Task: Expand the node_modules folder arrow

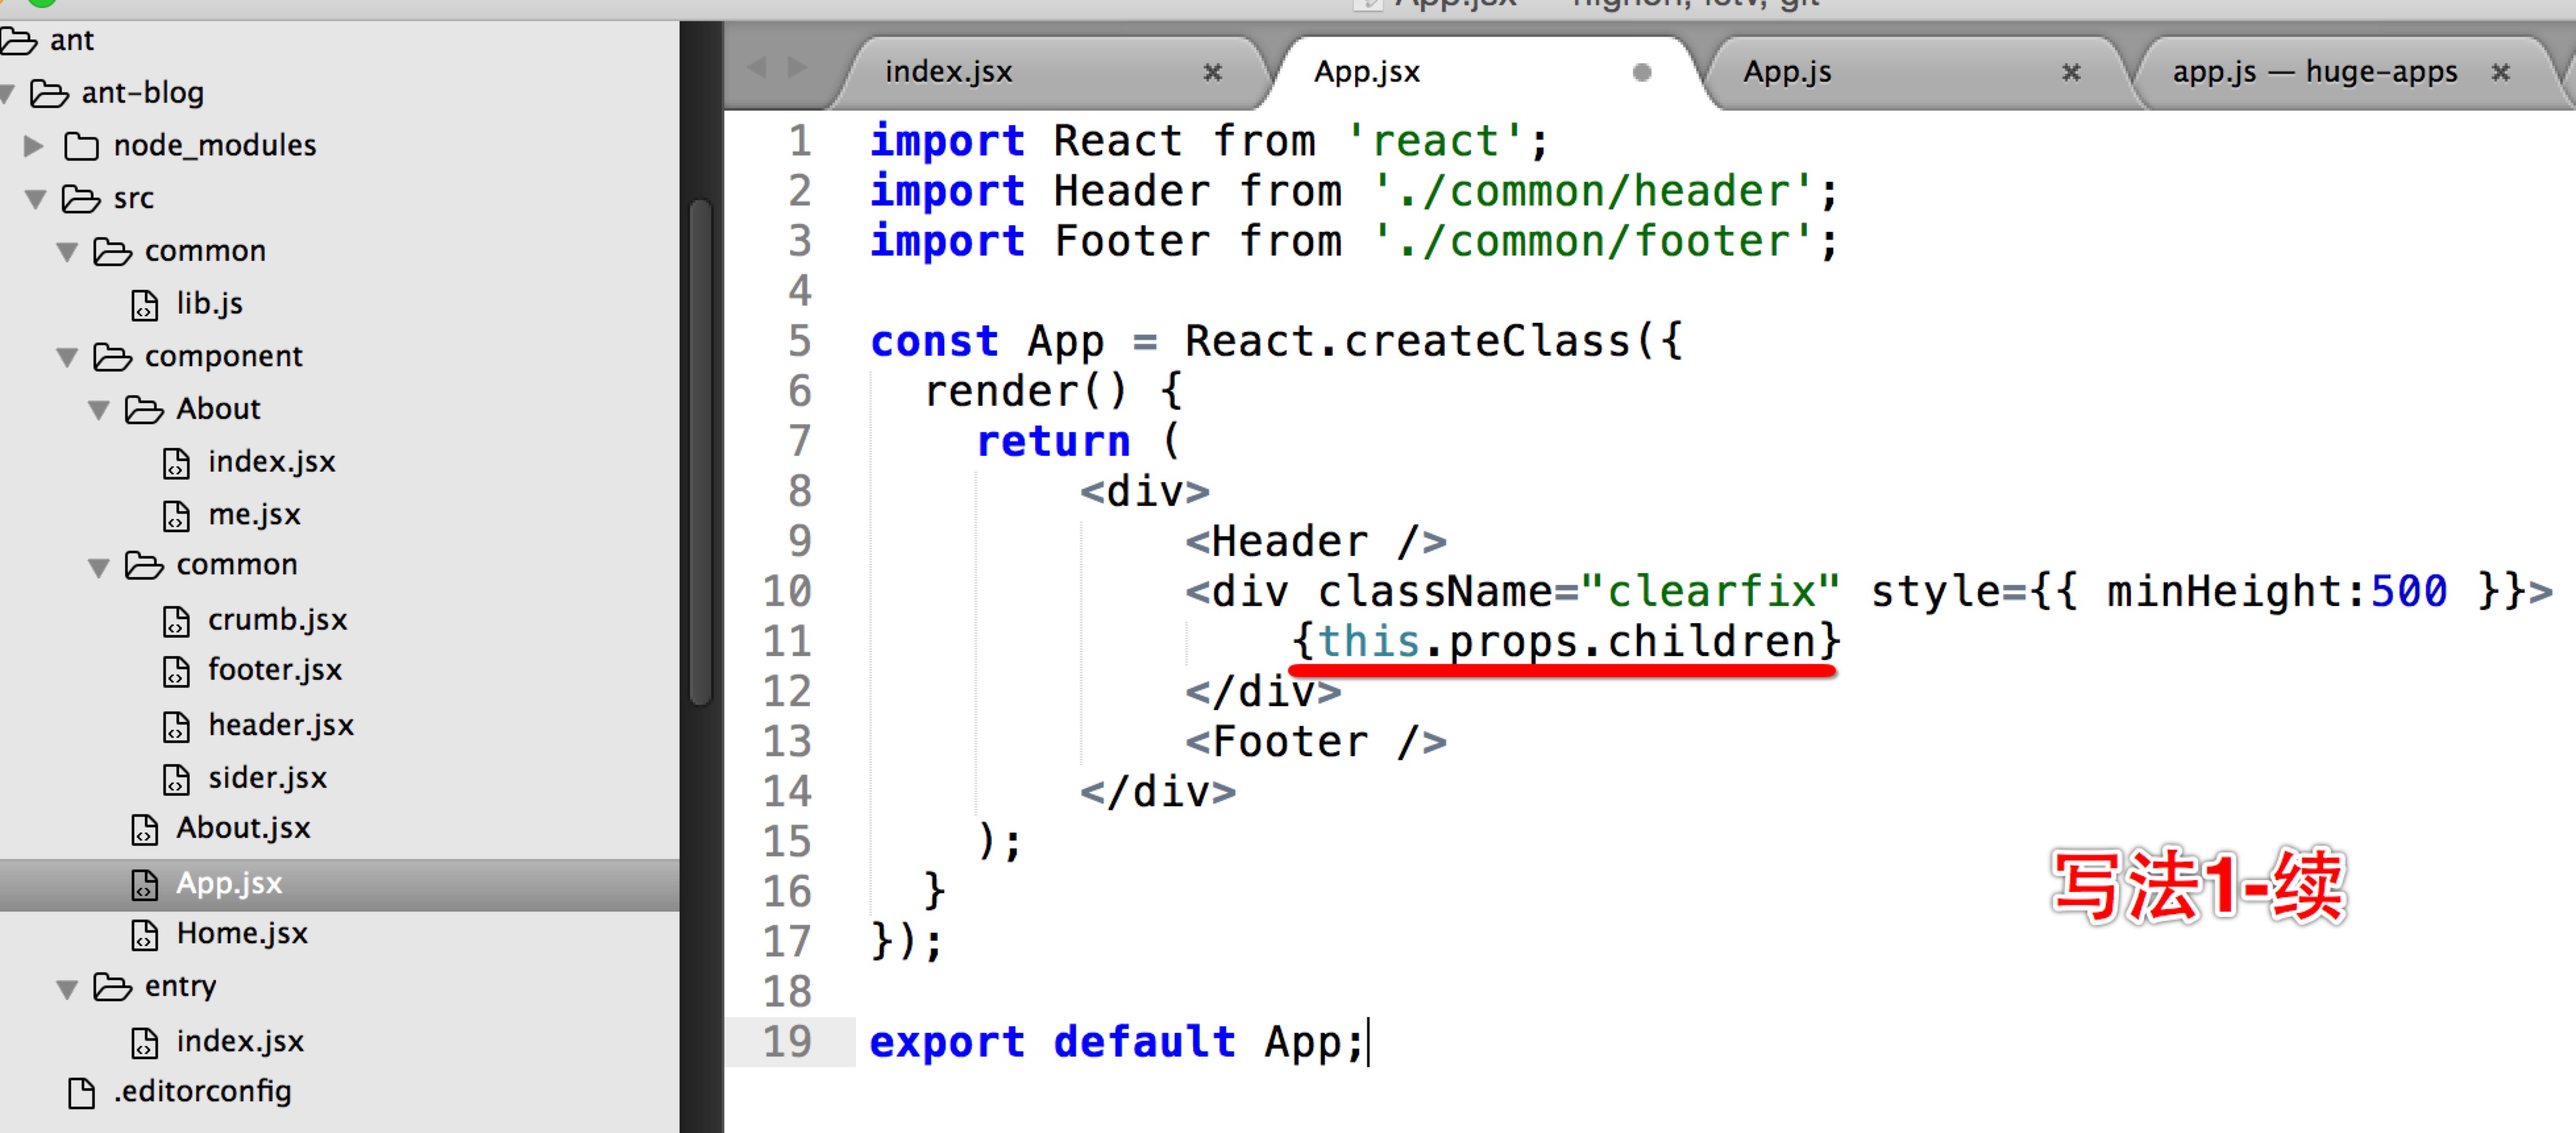Action: point(33,146)
